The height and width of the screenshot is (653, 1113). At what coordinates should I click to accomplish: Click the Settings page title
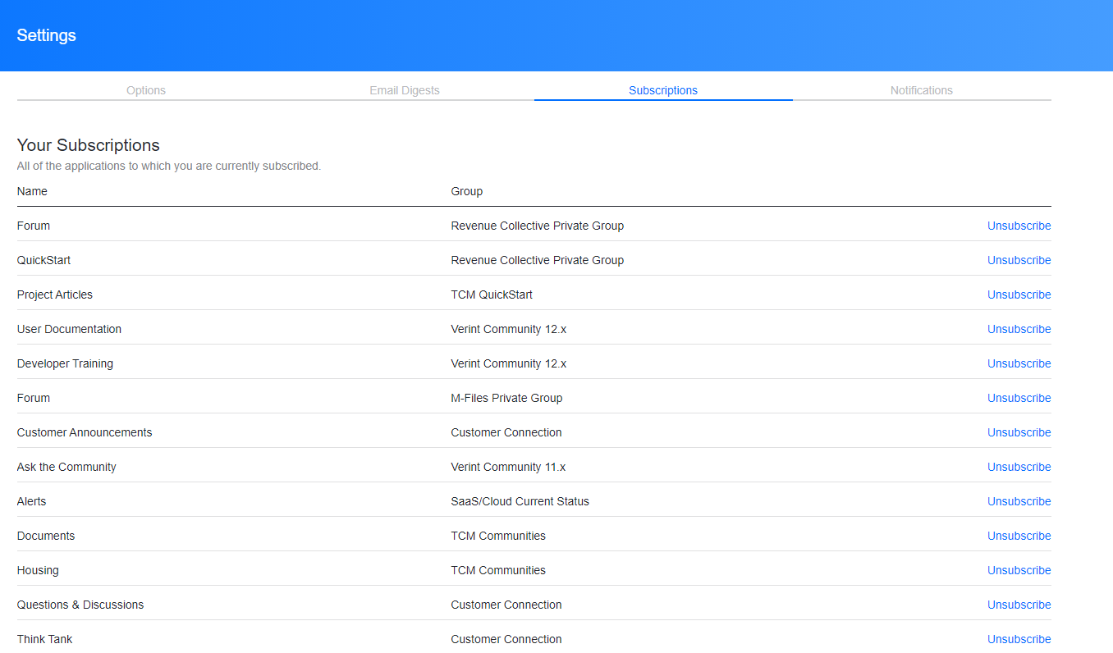coord(46,35)
